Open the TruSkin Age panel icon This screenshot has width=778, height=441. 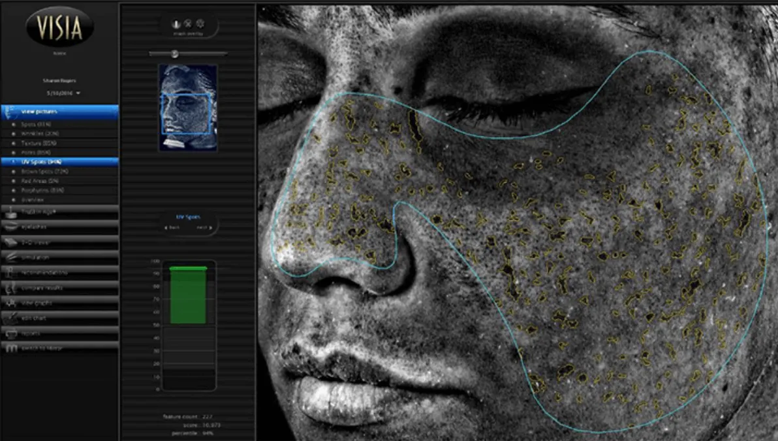click(x=11, y=212)
